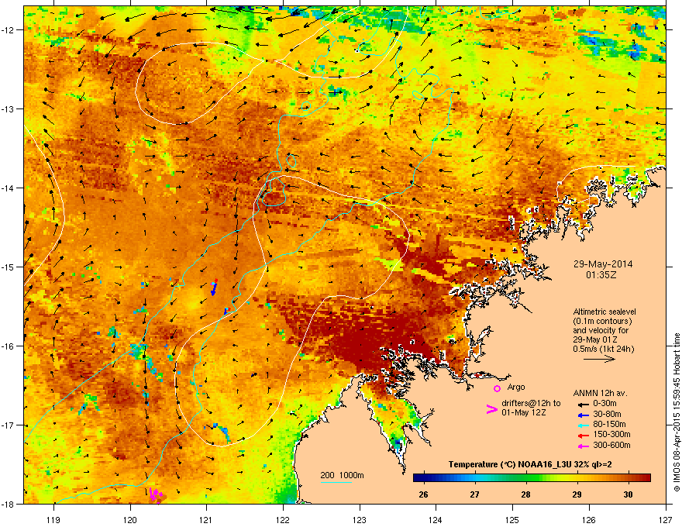Click the magenta drifter track at map bottom
Viewport: 682px width, 527px height.
tap(155, 494)
